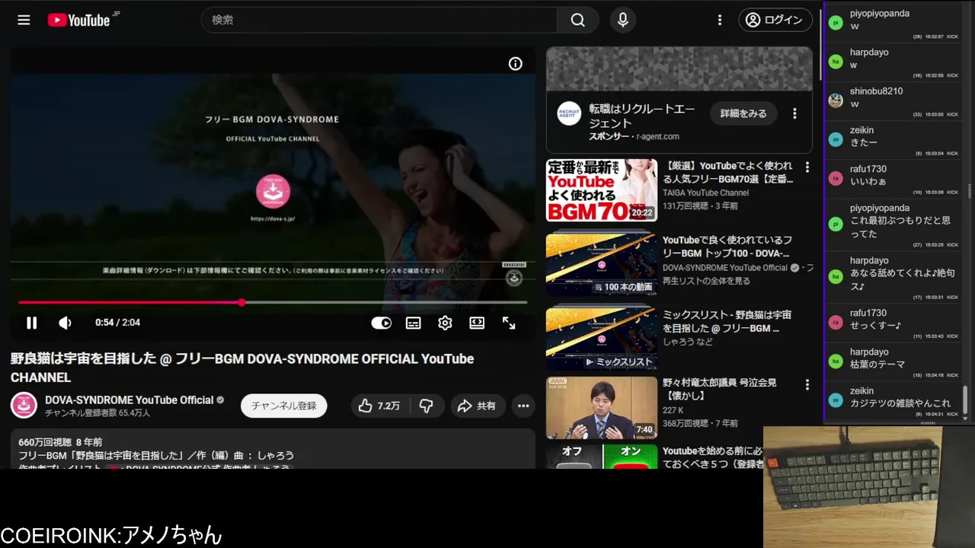Click zeikin's avatar beside カジテツの雑談やんこれ
This screenshot has width=975, height=548.
click(x=836, y=400)
